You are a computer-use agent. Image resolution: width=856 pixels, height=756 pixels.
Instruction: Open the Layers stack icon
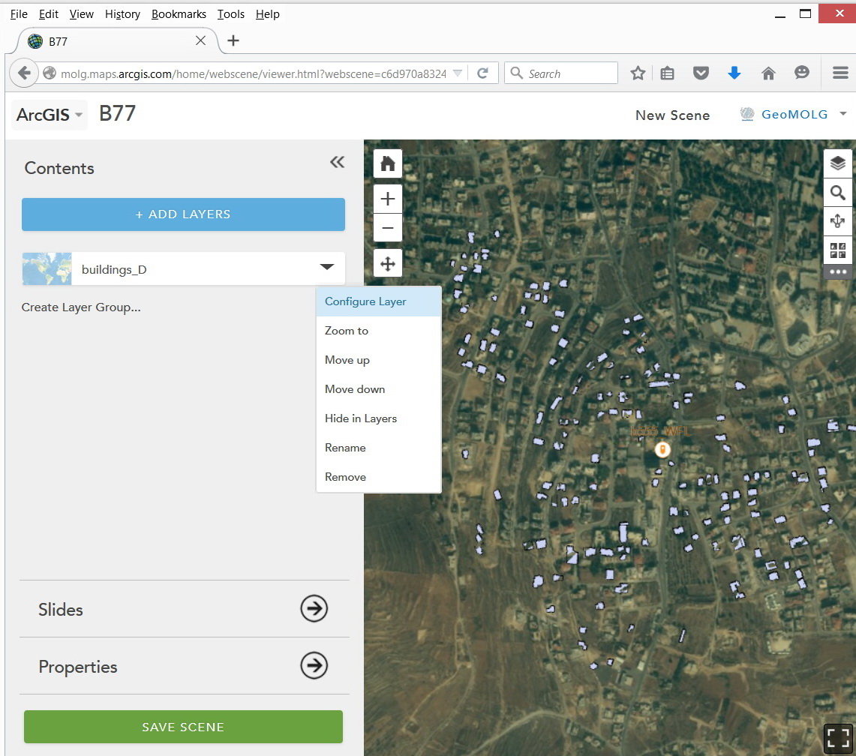point(838,163)
